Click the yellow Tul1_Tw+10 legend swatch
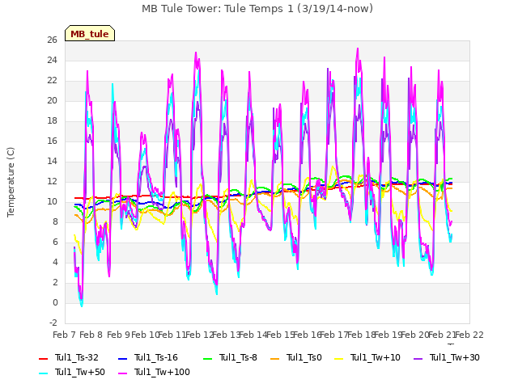 pyautogui.click(x=339, y=358)
